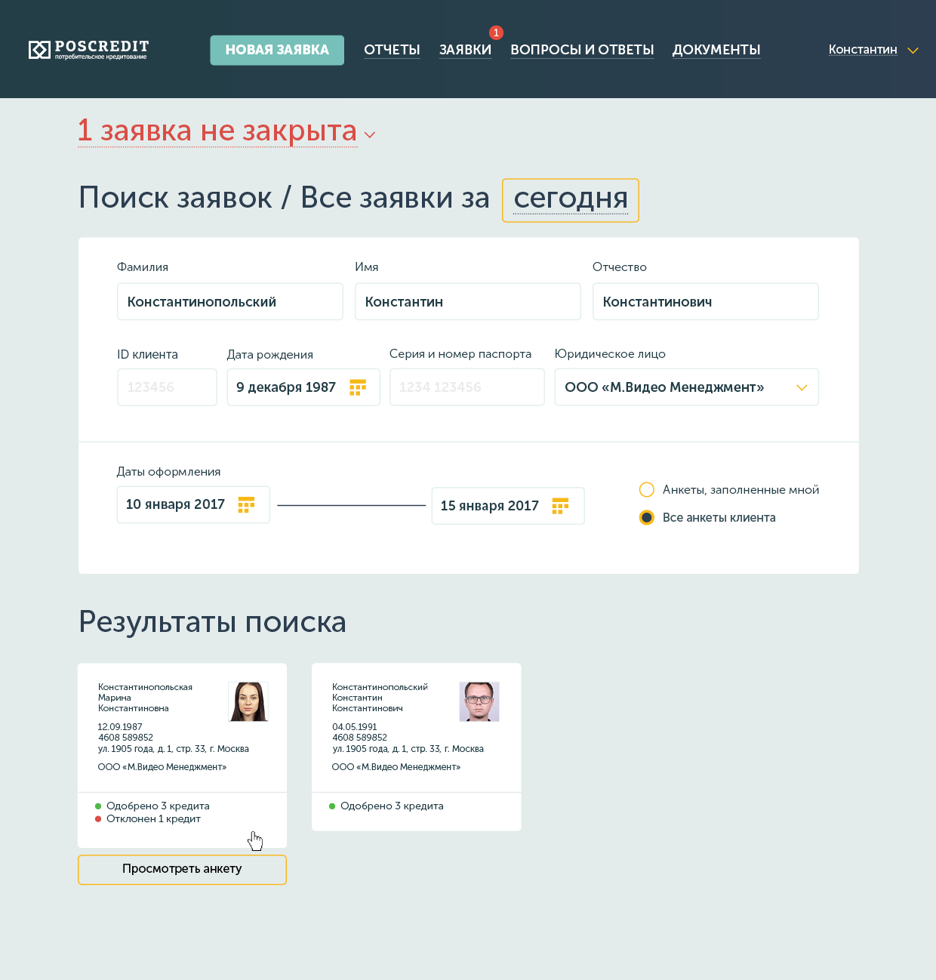Open calendar for 15 января 2017 end date
The image size is (936, 980).
pos(560,506)
